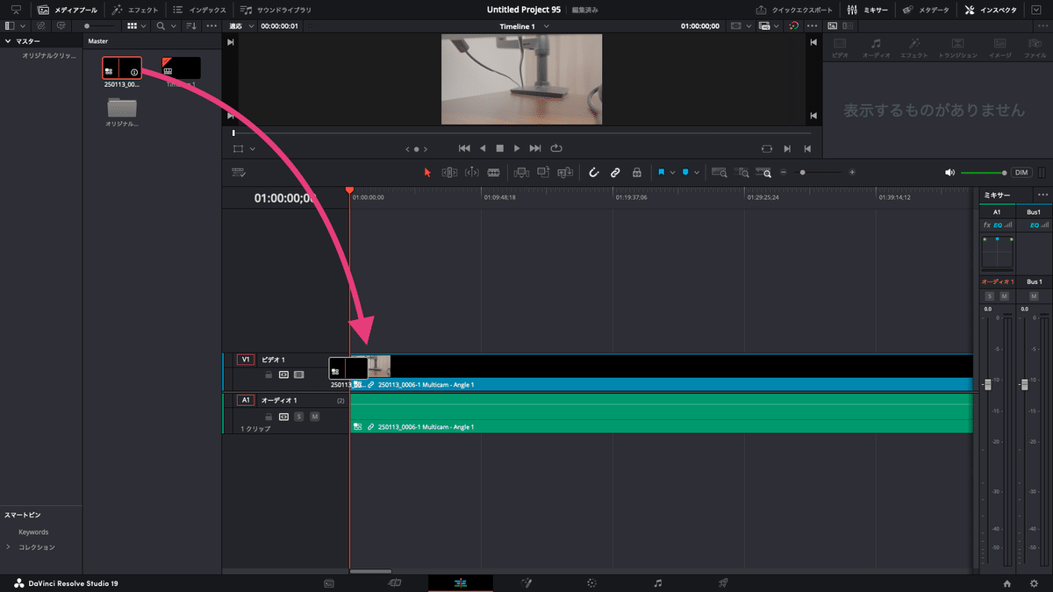Play the timeline forward
Screen dimensions: 1053x592
tap(517, 149)
